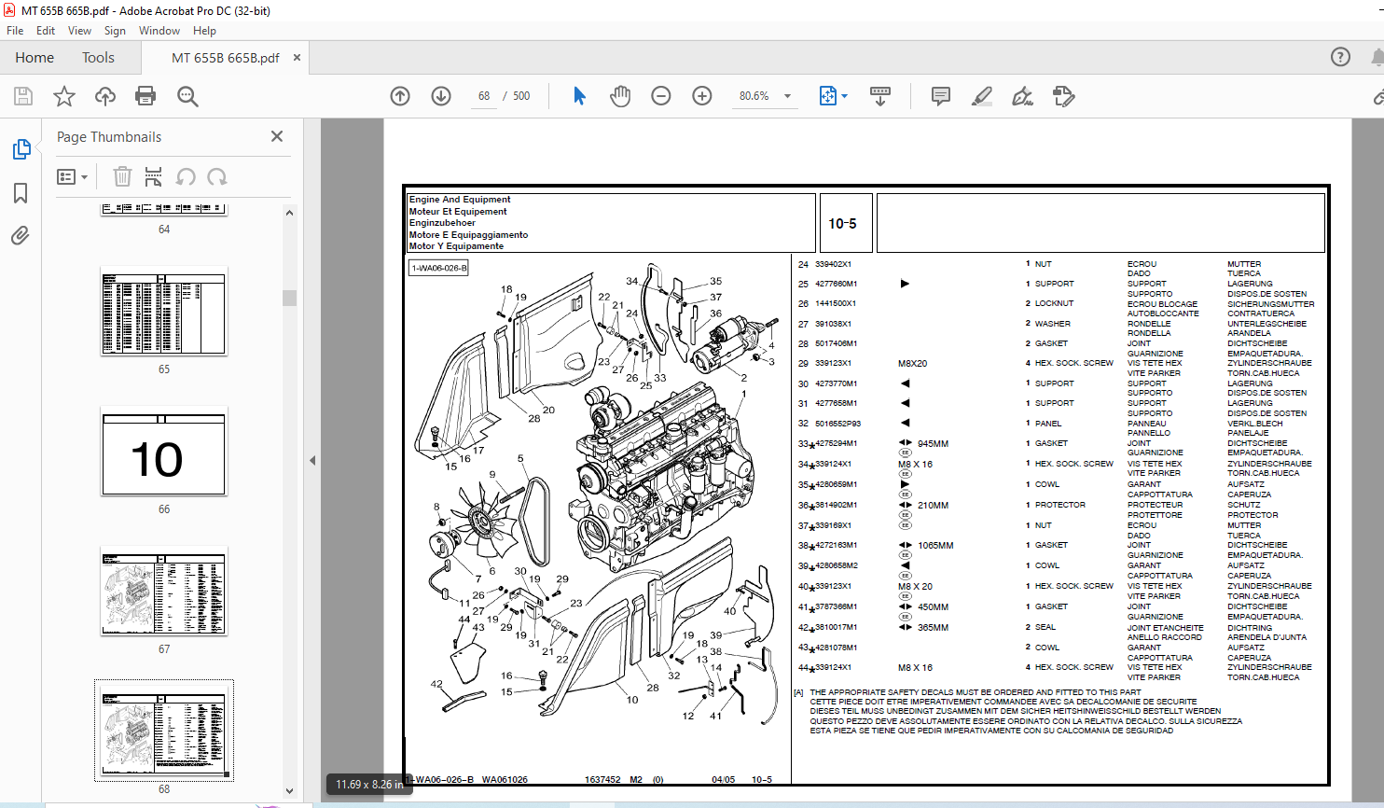Open bookmarks sidebar panel icon
1384x808 pixels.
pos(21,193)
